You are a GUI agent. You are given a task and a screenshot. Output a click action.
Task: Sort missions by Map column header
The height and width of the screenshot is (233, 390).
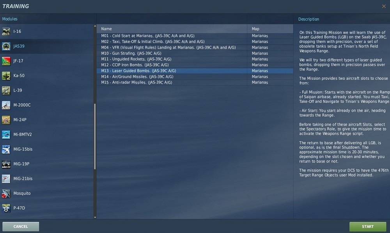click(x=270, y=29)
